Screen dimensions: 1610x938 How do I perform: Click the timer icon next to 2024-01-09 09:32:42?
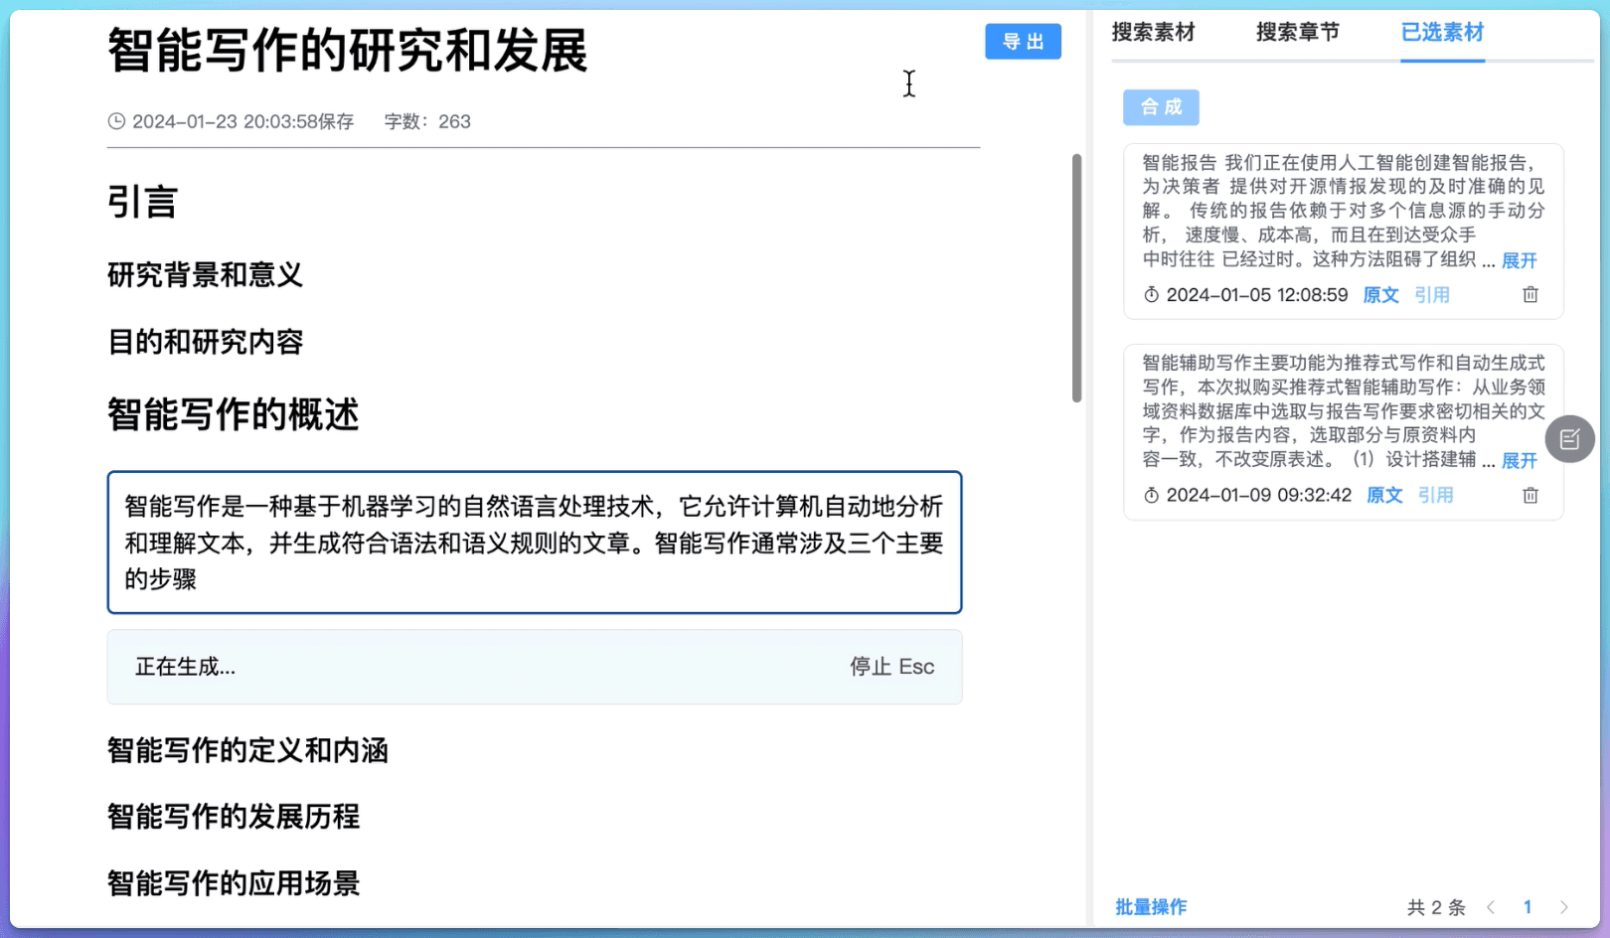coord(1151,495)
